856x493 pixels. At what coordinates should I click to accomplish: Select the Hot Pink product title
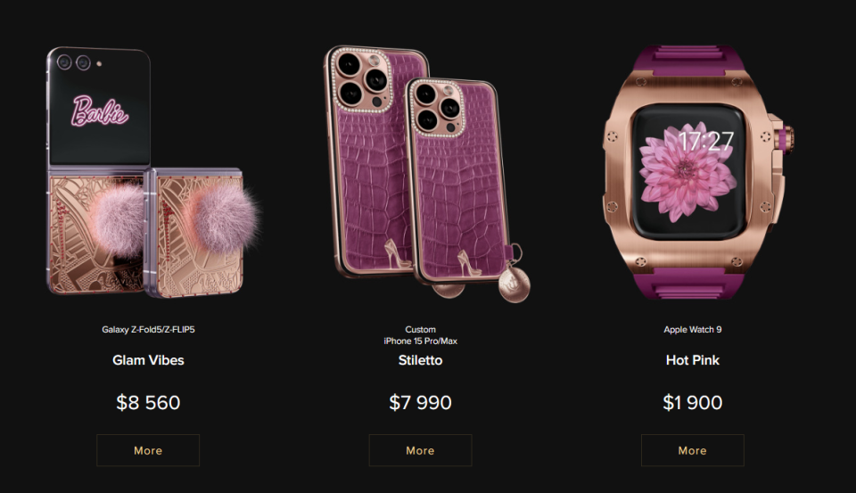(x=692, y=360)
